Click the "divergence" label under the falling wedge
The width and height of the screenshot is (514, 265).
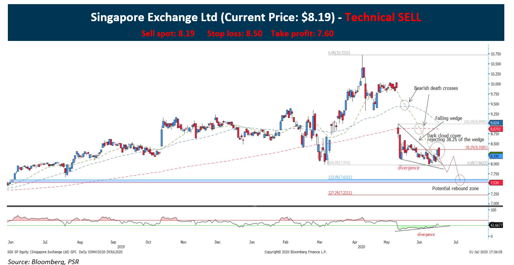pyautogui.click(x=408, y=168)
